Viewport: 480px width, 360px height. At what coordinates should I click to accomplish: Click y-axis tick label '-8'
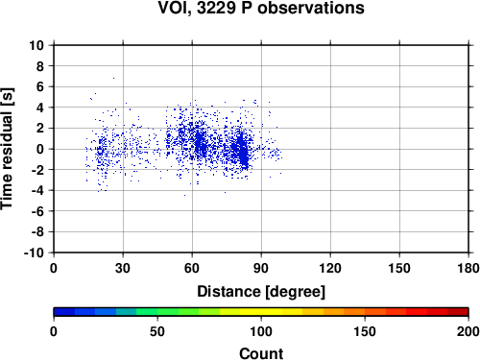(37, 232)
